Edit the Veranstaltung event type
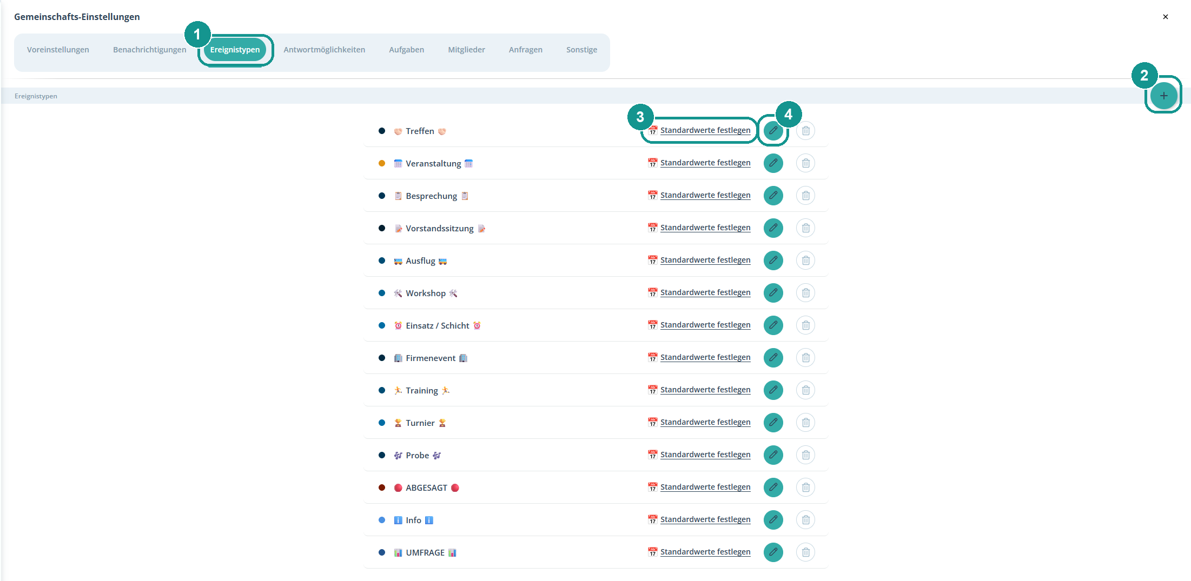1191x581 pixels. 773,163
